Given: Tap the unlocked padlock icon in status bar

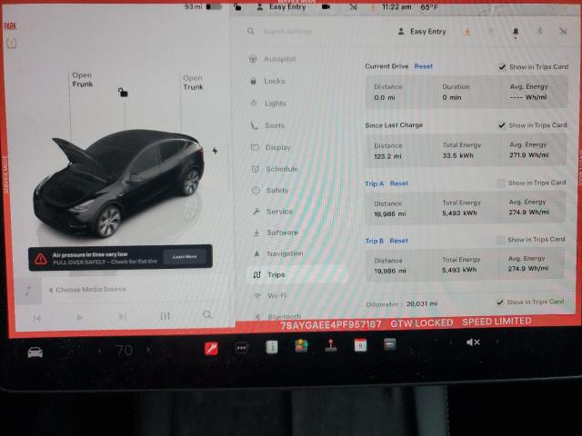Looking at the screenshot, I should pyautogui.click(x=237, y=6).
